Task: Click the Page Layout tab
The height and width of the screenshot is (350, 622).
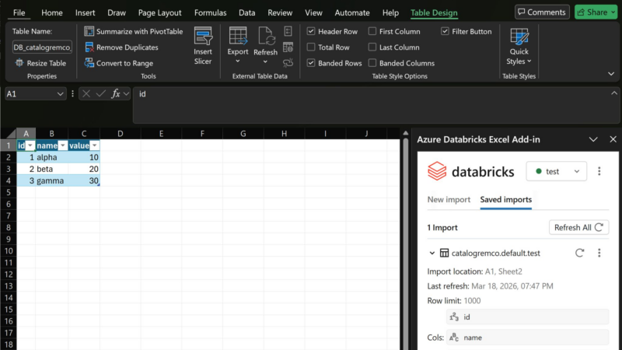Action: 160,12
